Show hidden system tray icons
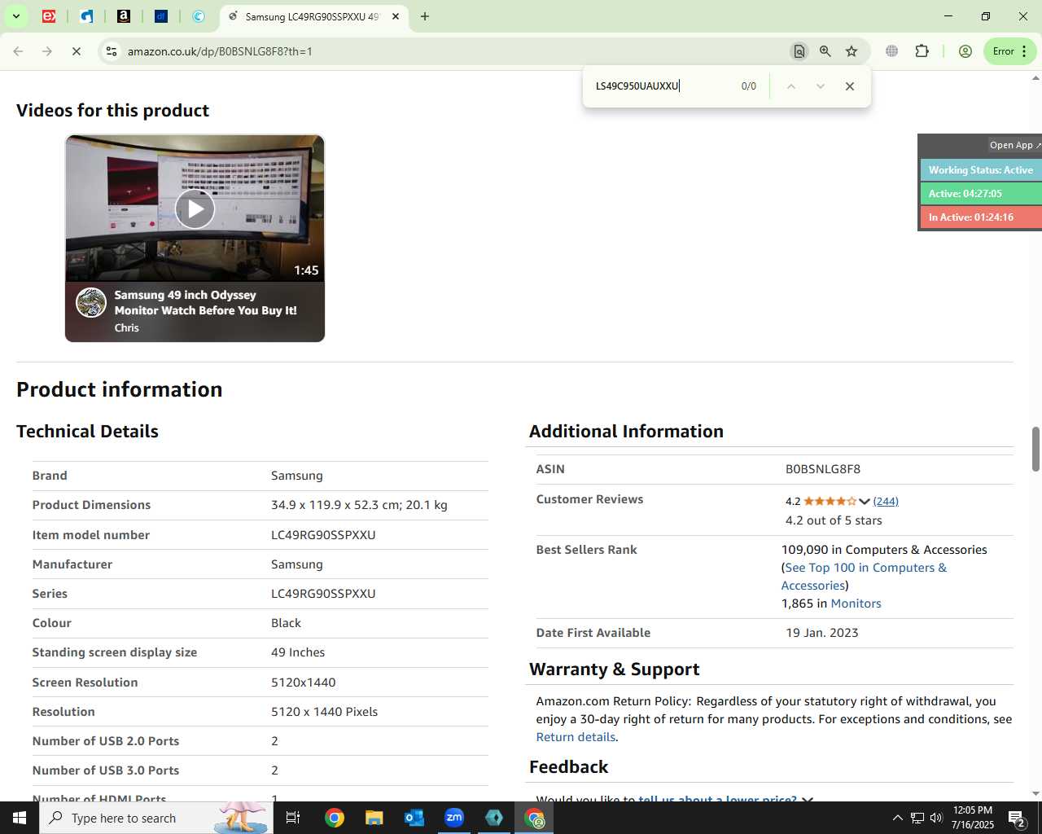Image resolution: width=1042 pixels, height=834 pixels. pyautogui.click(x=897, y=818)
